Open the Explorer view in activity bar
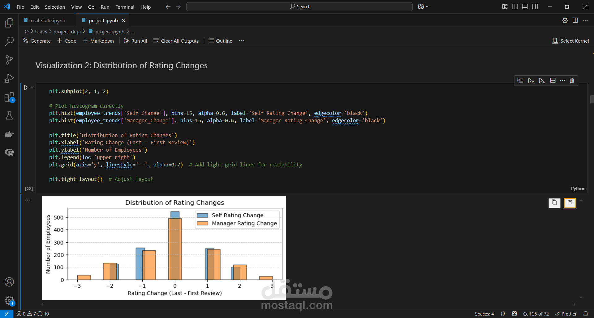The width and height of the screenshot is (594, 318). click(9, 23)
